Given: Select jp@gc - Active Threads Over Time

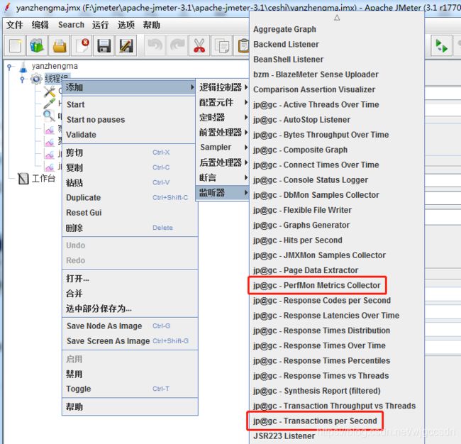Looking at the screenshot, I should tap(337, 104).
